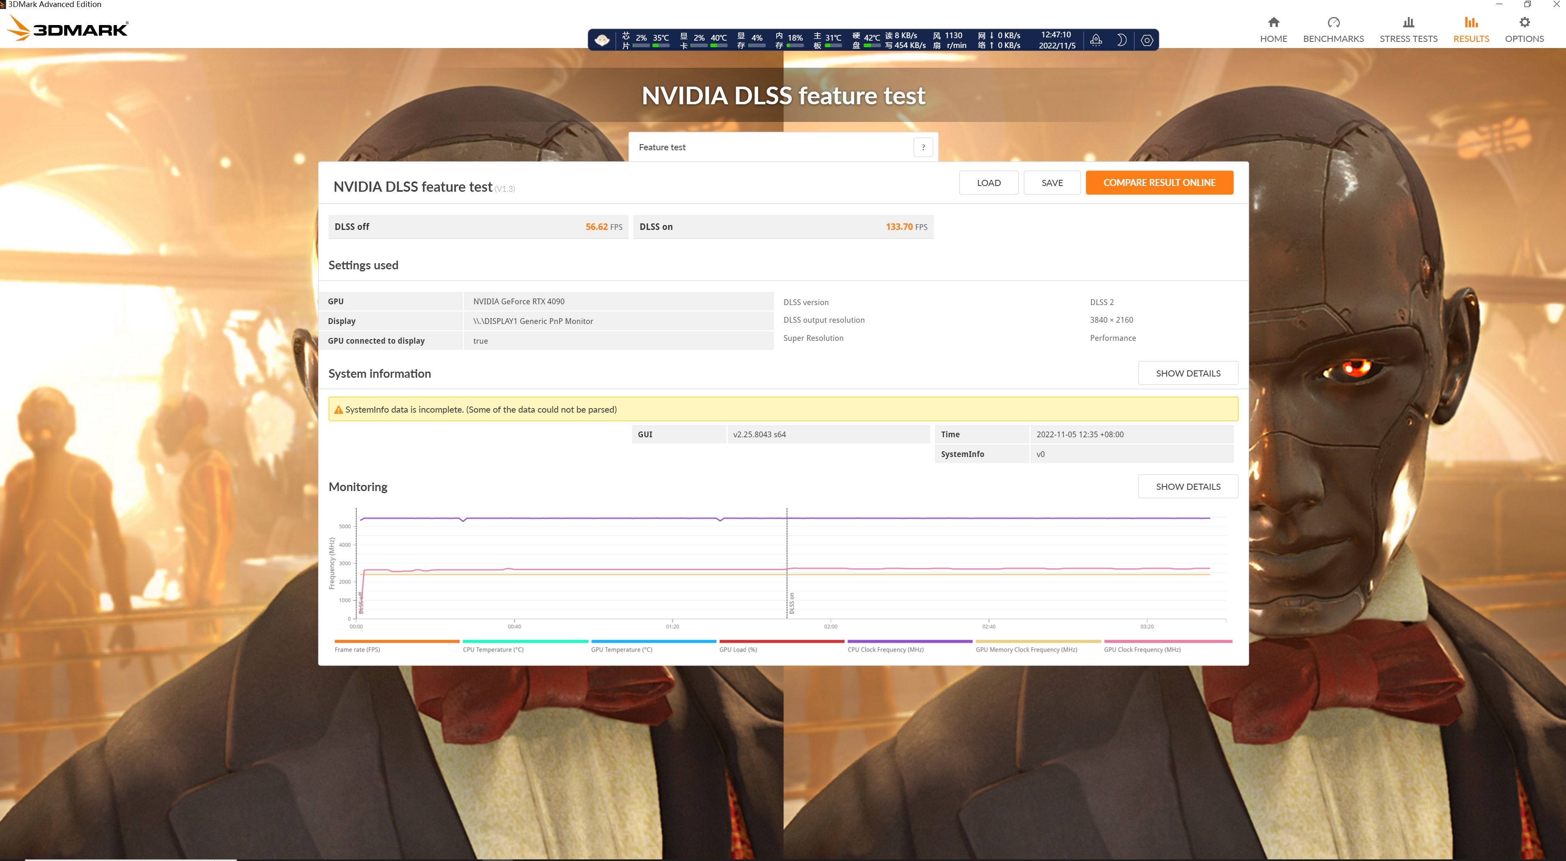Toggle GPU Temperature legend swatch
The width and height of the screenshot is (1566, 861).
653,641
